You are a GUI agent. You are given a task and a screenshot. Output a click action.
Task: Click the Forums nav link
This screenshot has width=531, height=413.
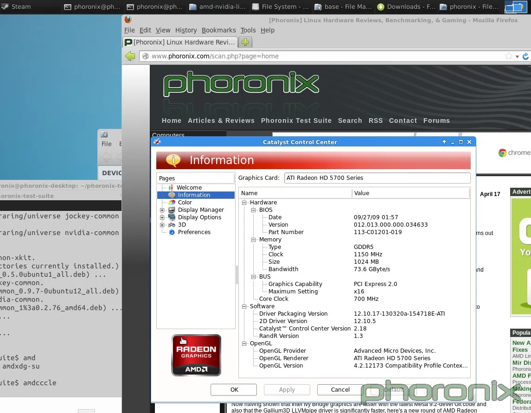tap(436, 121)
